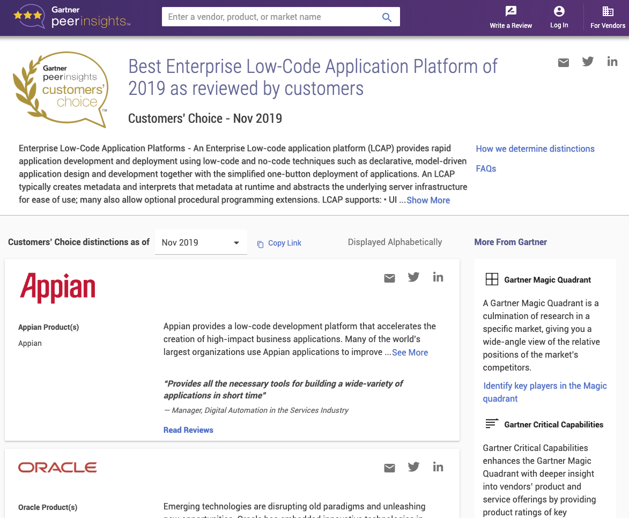Open the Nov 2019 date dropdown
Image resolution: width=629 pixels, height=518 pixels.
[x=201, y=242]
